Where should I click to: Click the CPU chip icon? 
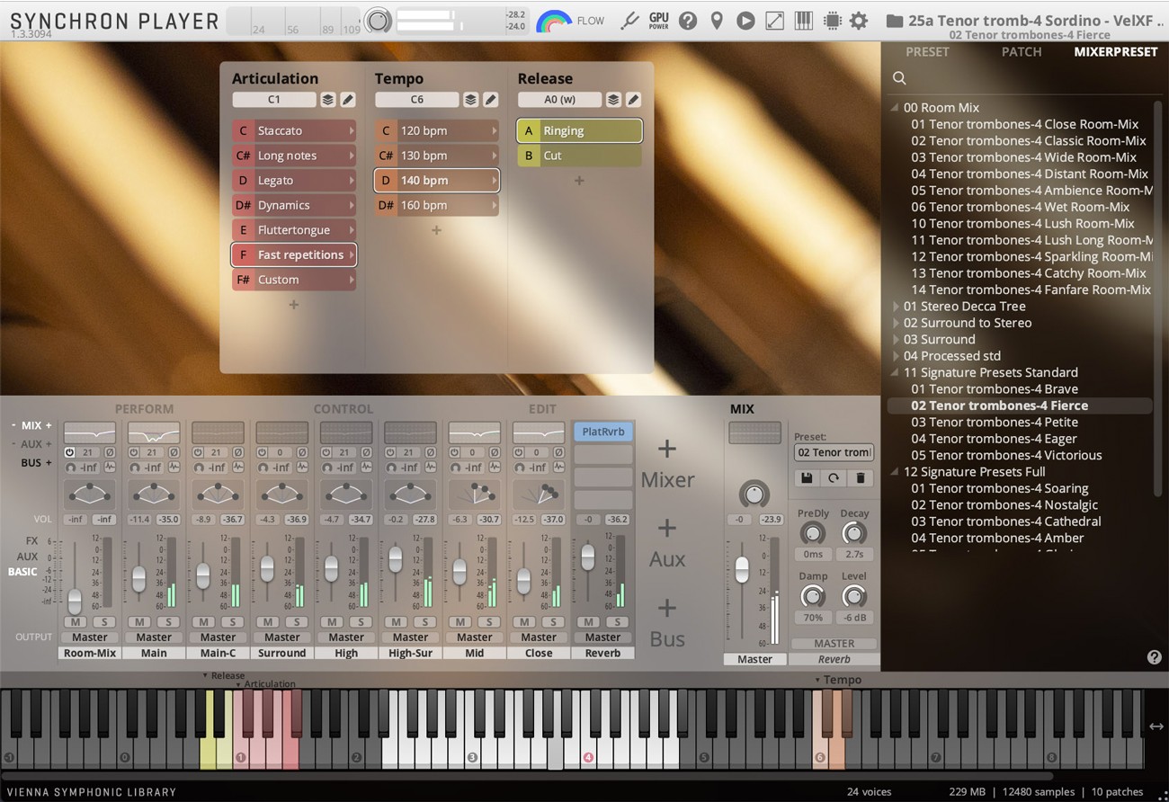(x=832, y=20)
